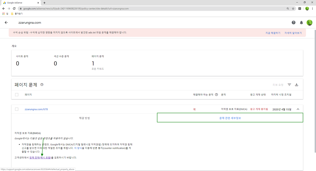
Task: Click the page vertical scrollbar
Action: point(315,91)
